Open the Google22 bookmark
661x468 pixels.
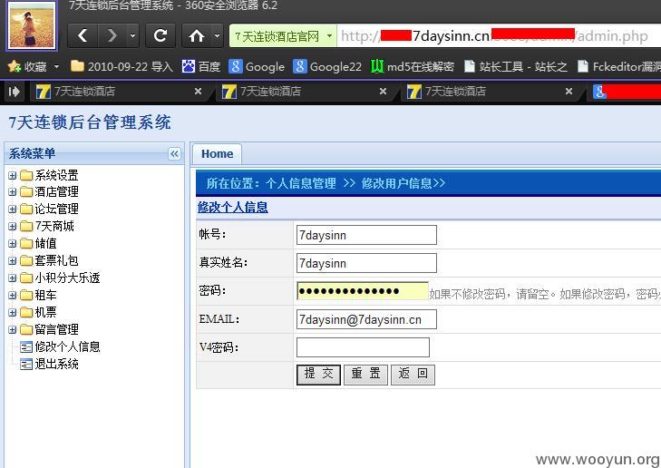click(327, 66)
